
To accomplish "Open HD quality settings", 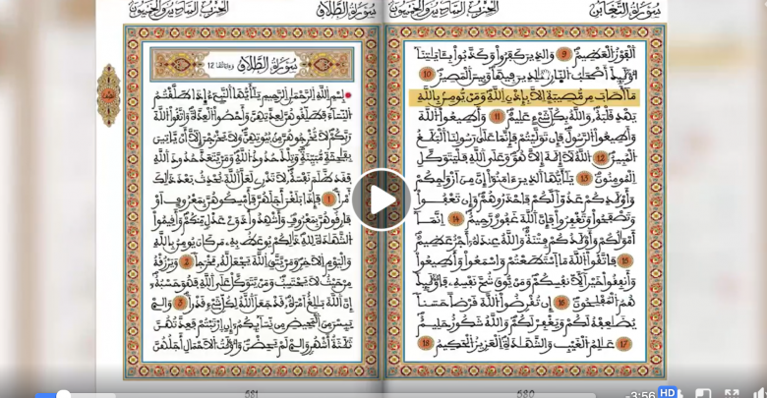I will (668, 393).
